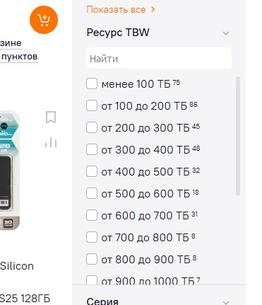The height and width of the screenshot is (305, 262).
Task: Open the 'пунктов' pickup points link
Action: click(19, 57)
